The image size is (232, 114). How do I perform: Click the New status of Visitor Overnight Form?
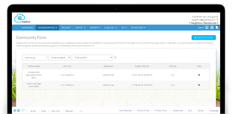click(x=173, y=85)
